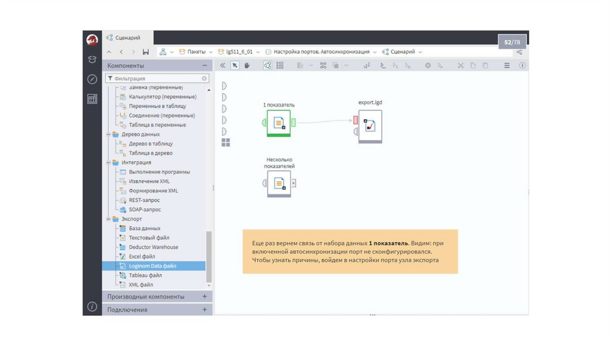This screenshot has height=342, width=610.
Task: Click the run node icon
Action: pyautogui.click(x=383, y=66)
